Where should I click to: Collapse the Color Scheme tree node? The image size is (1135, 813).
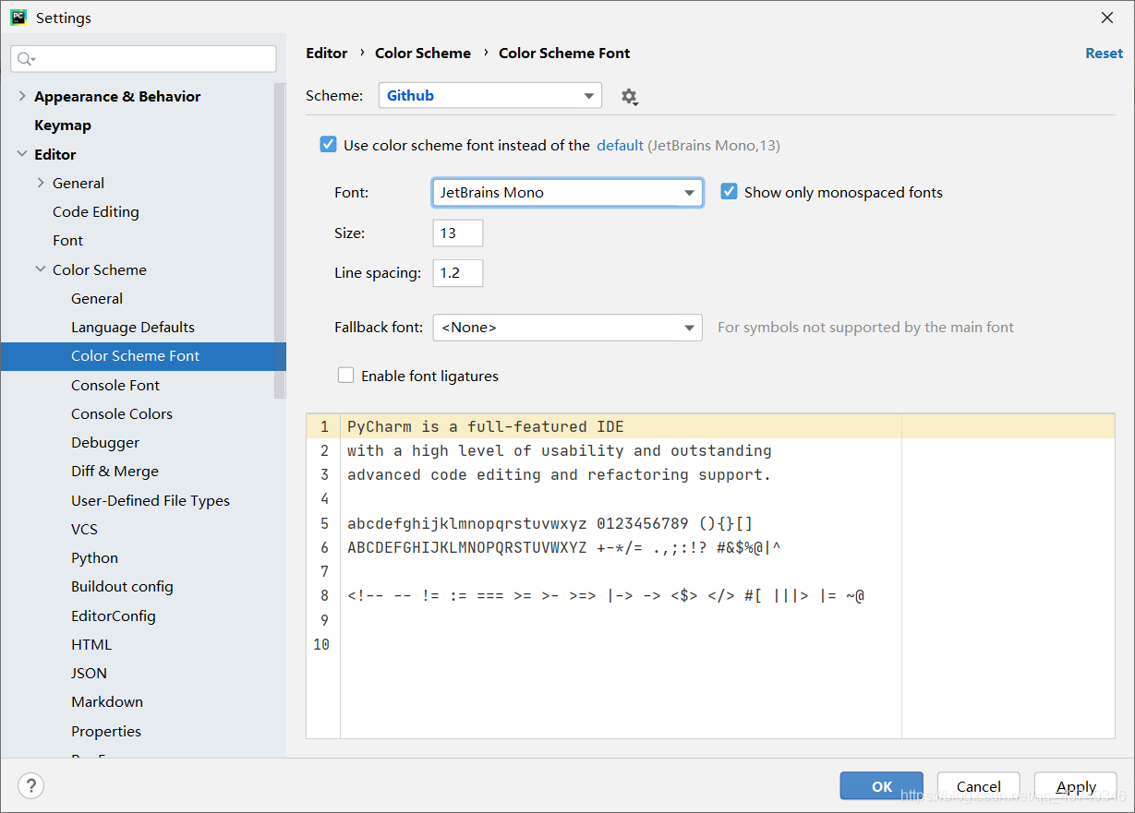tap(41, 269)
